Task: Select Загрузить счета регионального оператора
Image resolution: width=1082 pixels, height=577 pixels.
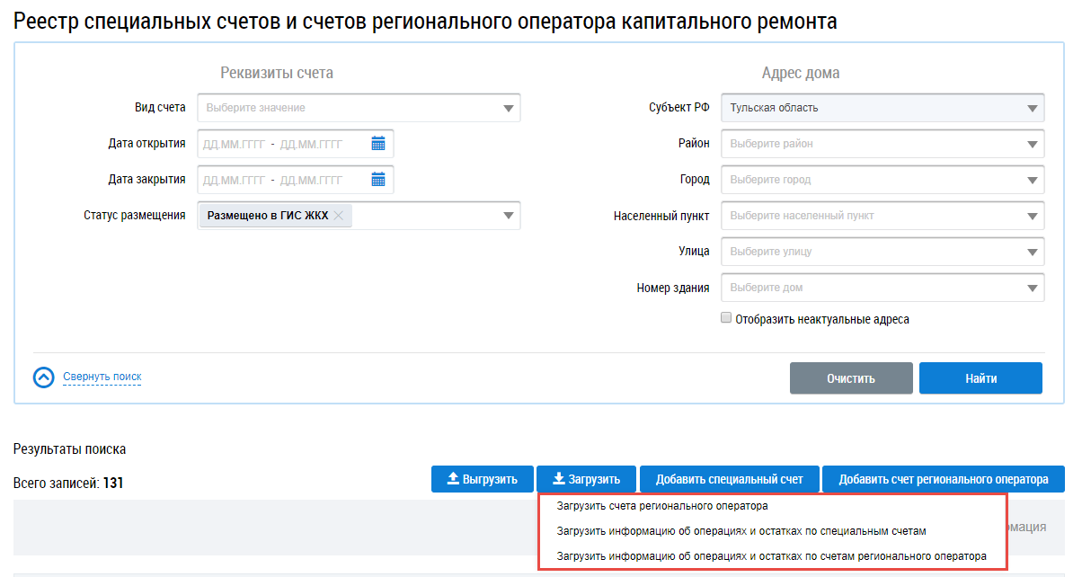Action: (x=662, y=506)
